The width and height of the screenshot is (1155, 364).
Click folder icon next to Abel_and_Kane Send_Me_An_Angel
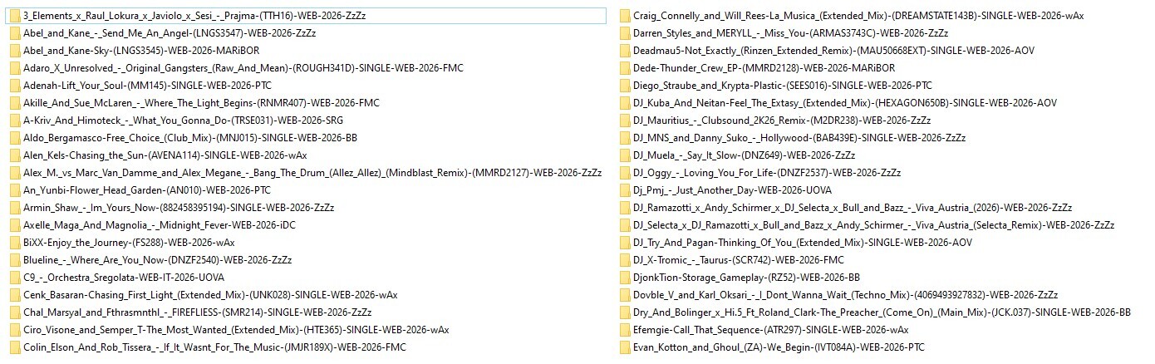(x=14, y=33)
